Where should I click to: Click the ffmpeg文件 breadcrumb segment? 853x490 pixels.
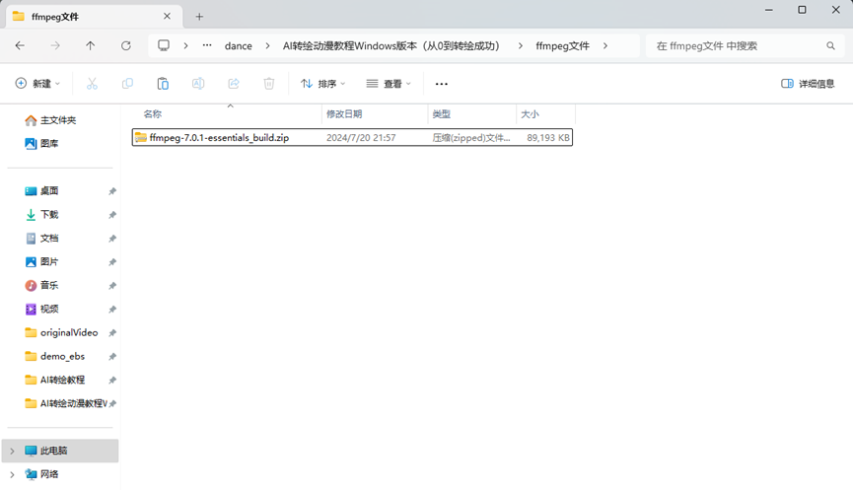(x=562, y=46)
